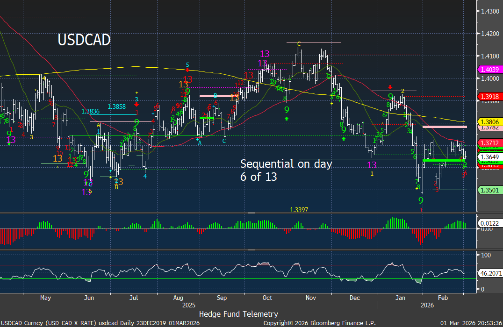Select the pink resistance bar near 1.3782
This screenshot has height=327, width=503.
444,127
